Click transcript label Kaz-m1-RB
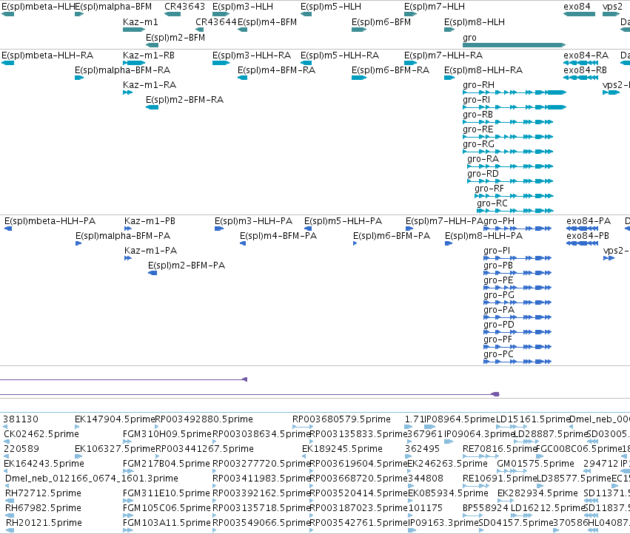The width and height of the screenshot is (630, 534). pyautogui.click(x=149, y=55)
